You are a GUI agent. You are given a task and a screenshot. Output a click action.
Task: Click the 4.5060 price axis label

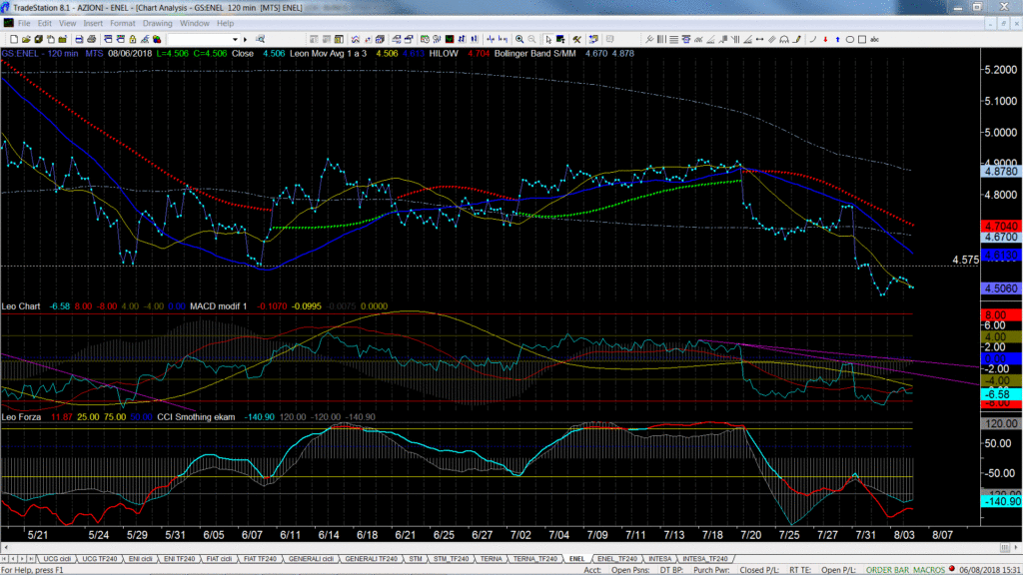(x=1001, y=288)
